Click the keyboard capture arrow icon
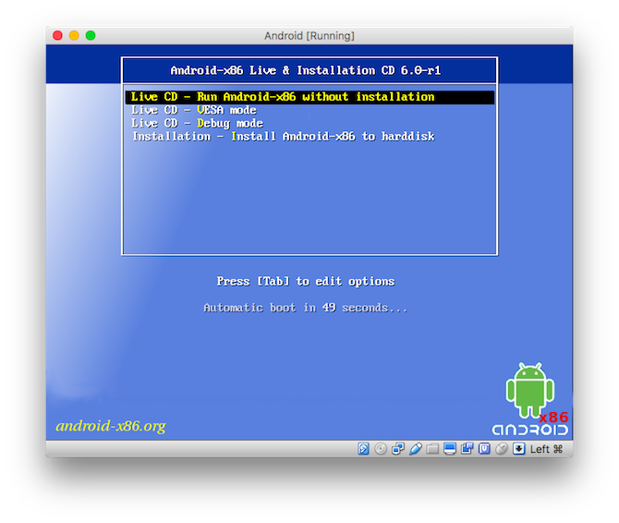Viewport: 619px width, 523px height. (x=518, y=449)
